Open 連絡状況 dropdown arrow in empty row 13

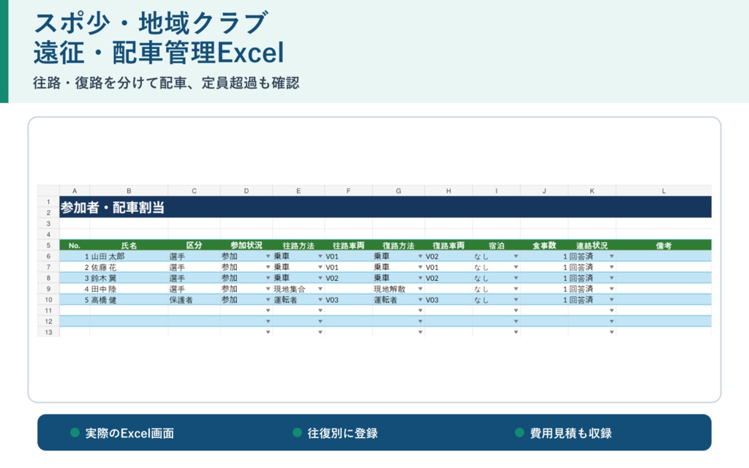(611, 332)
